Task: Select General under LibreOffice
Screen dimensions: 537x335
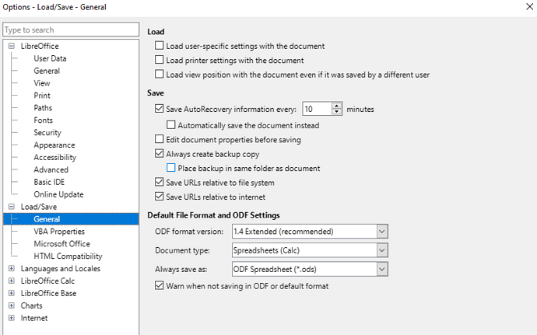Action: (x=47, y=71)
